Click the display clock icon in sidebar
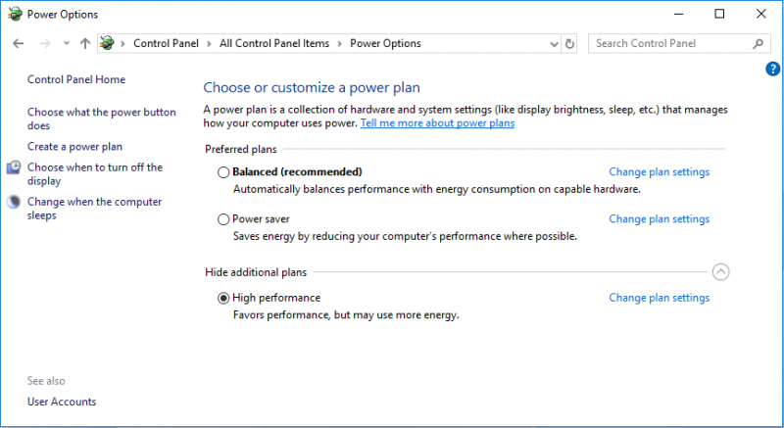784x428 pixels. click(x=14, y=167)
